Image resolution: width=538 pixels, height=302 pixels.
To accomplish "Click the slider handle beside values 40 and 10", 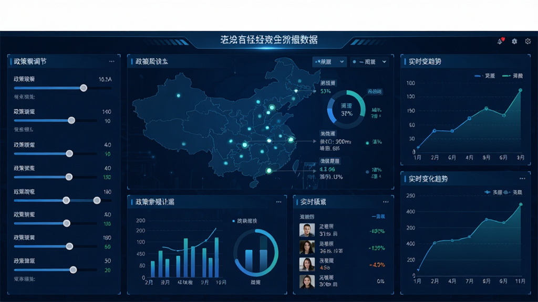I will tap(69, 154).
